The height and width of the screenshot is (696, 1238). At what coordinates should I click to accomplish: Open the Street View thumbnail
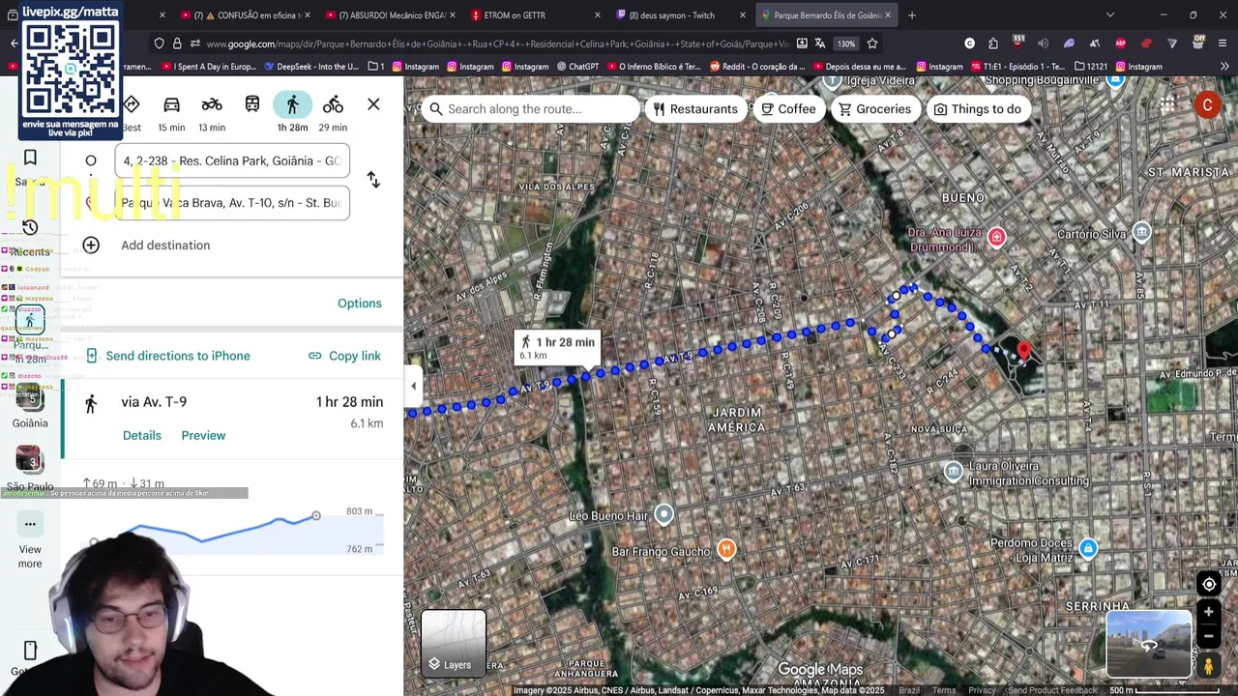1149,644
